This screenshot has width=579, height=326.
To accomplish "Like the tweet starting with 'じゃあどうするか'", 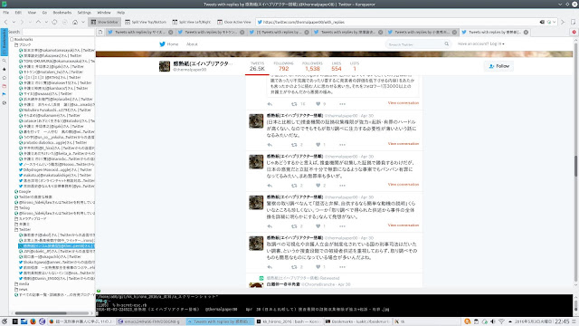I will [318, 186].
